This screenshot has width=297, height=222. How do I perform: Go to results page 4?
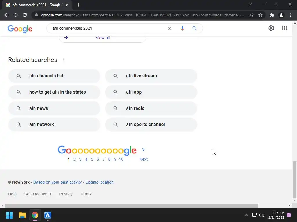click(86, 159)
